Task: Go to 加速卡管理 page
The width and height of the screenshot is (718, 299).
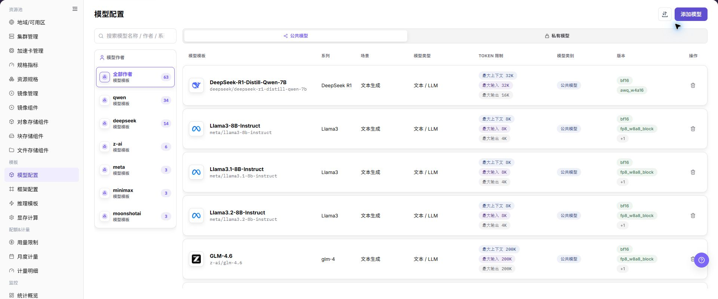Action: (42, 51)
